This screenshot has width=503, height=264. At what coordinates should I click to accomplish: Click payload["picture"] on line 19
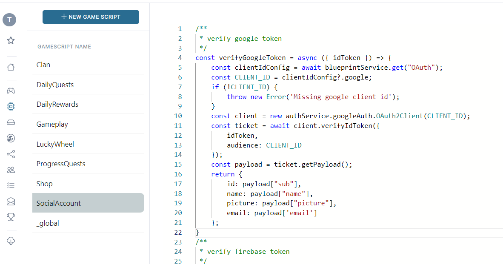point(297,203)
